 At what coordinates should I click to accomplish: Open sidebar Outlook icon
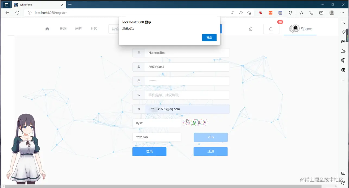pos(343,70)
